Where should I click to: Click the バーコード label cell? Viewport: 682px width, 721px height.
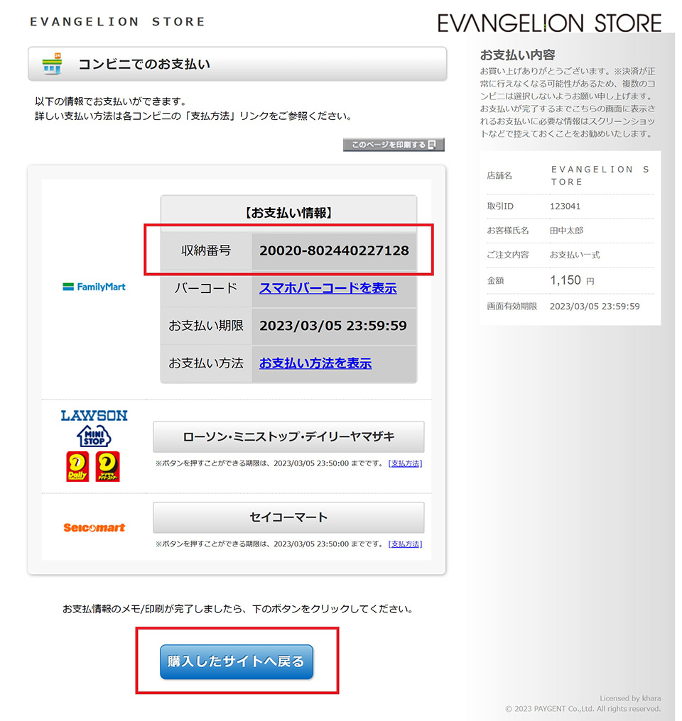click(x=206, y=288)
